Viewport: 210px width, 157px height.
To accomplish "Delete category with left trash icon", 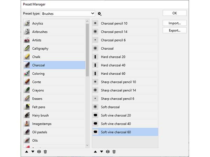I will coord(45,152).
